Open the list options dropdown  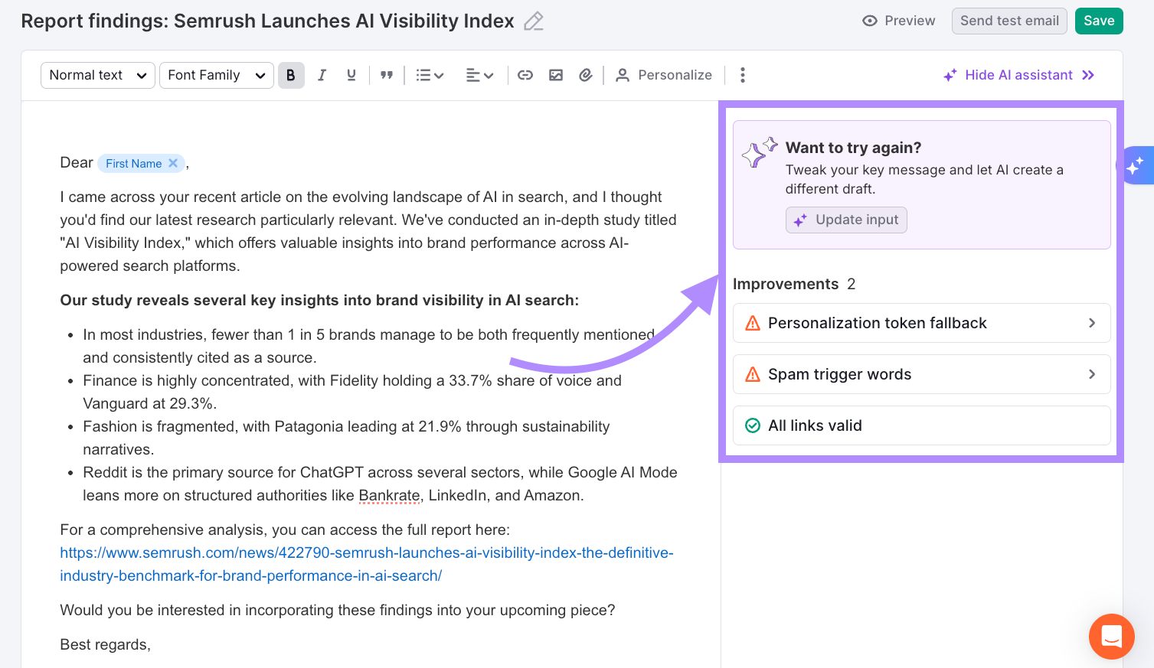click(x=430, y=74)
